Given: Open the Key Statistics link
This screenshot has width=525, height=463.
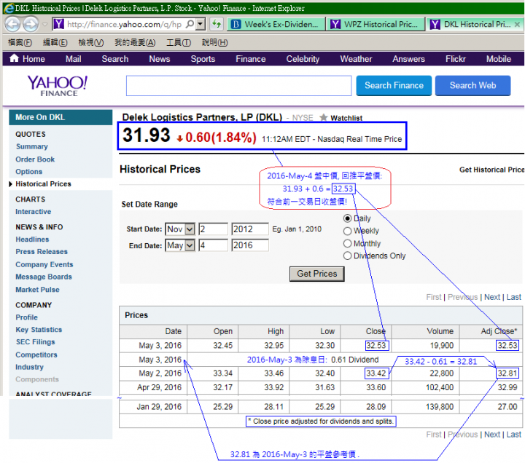Looking at the screenshot, I should click(39, 330).
